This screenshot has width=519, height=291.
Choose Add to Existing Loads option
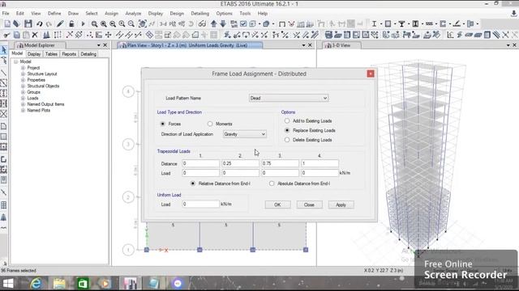tap(287, 120)
